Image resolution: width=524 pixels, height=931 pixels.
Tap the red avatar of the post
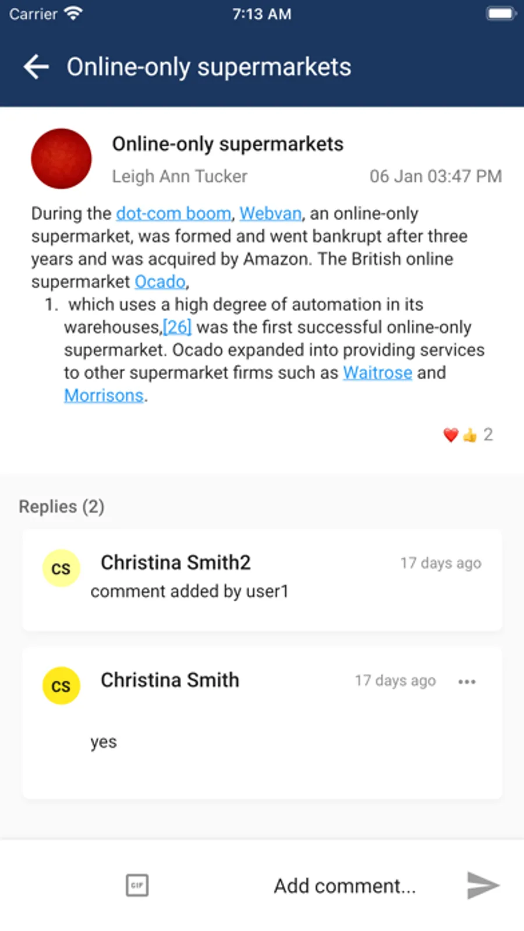tap(61, 158)
